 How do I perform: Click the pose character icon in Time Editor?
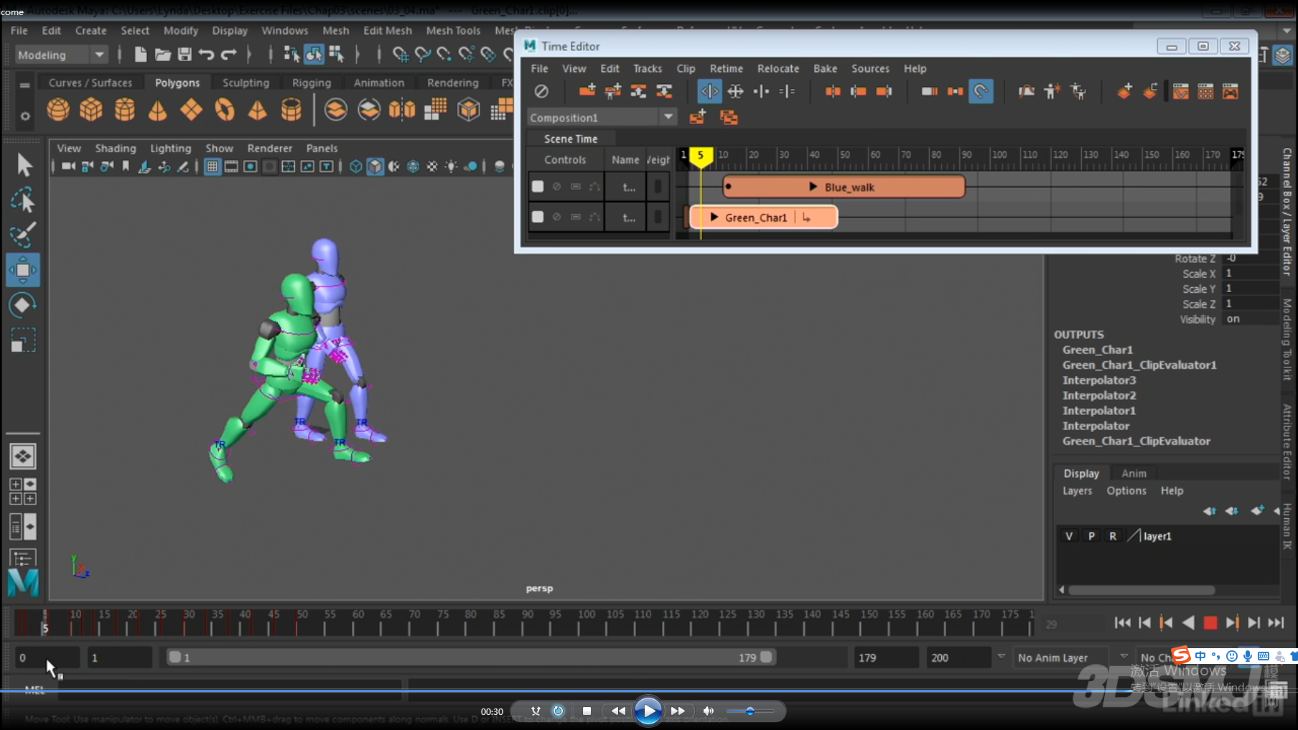click(x=1052, y=91)
